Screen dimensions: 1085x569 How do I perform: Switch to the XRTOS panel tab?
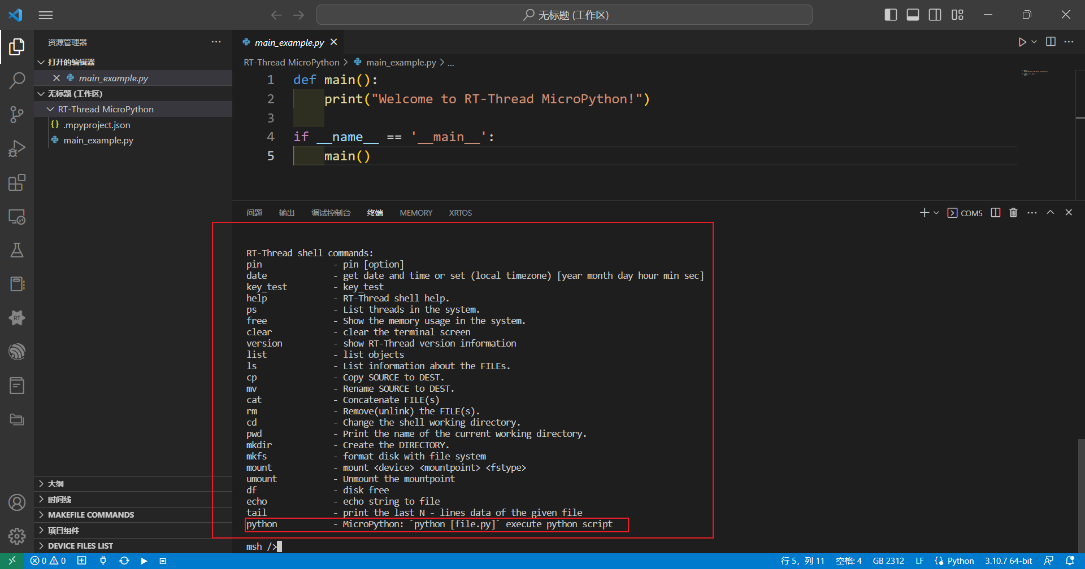click(461, 213)
